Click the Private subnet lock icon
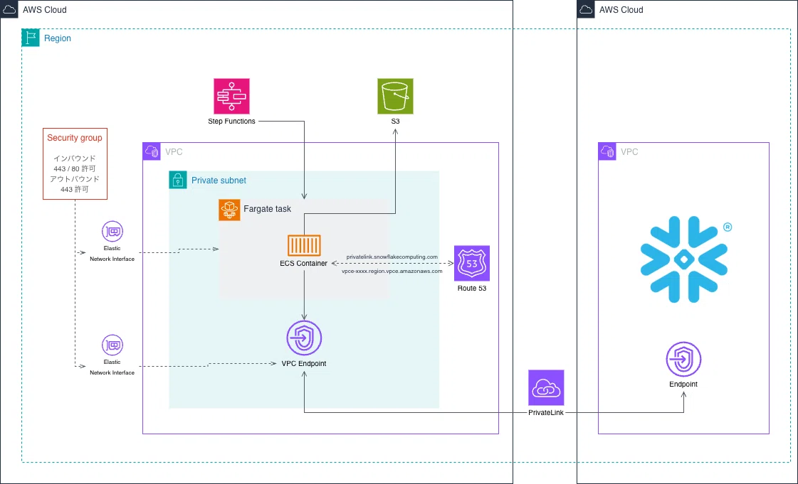The image size is (798, 484). pyautogui.click(x=178, y=180)
